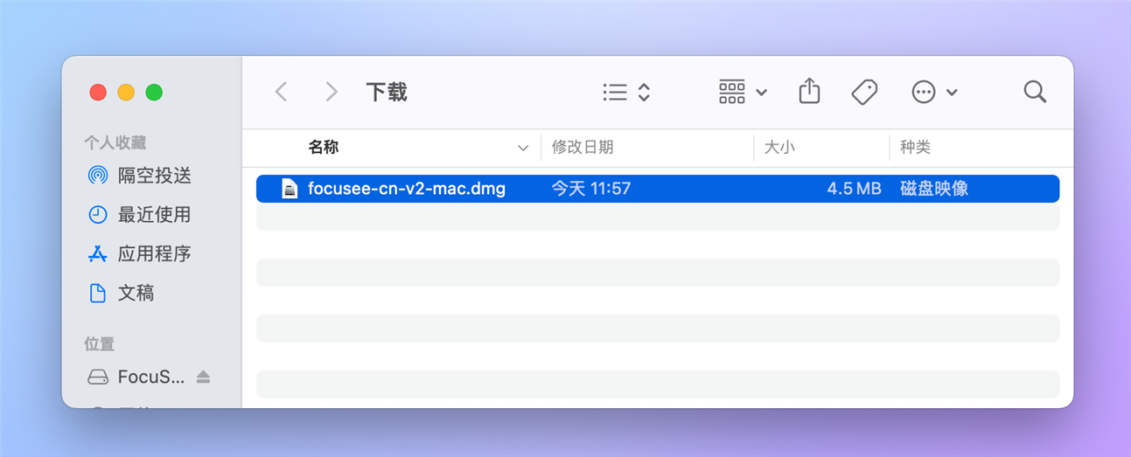
Task: Sort by the 种类 column header
Action: click(915, 148)
